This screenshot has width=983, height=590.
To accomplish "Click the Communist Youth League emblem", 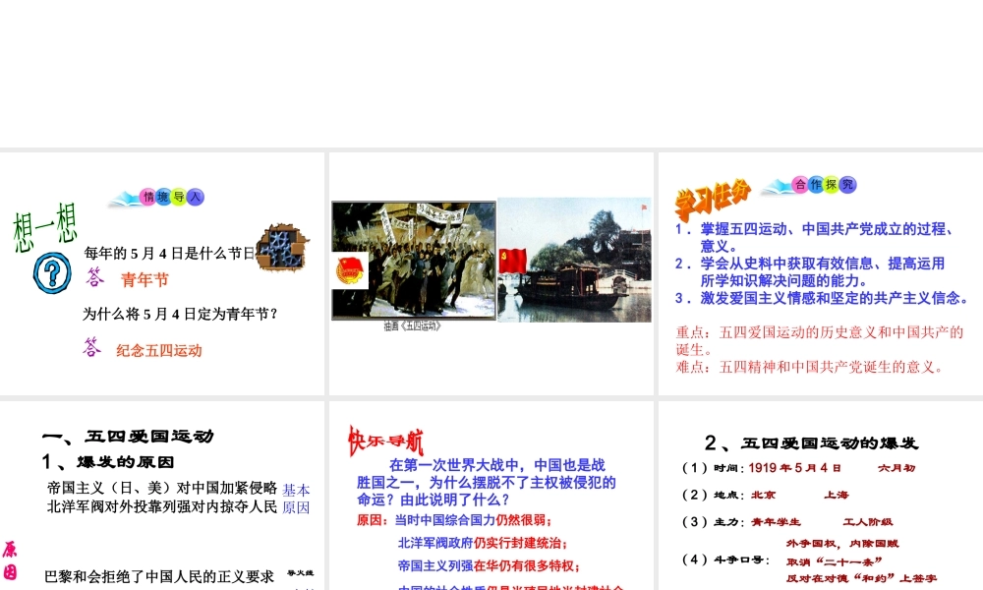I will pos(350,270).
